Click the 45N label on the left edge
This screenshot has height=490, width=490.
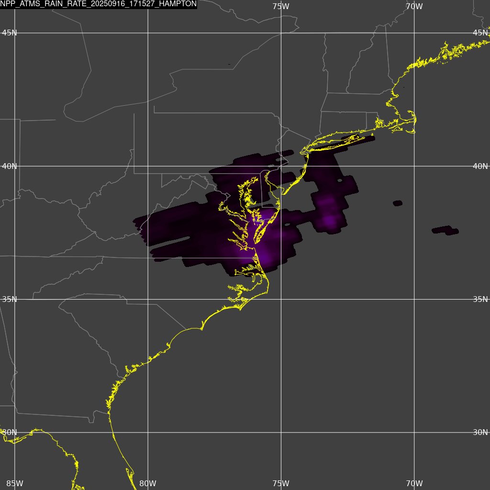tap(10, 33)
